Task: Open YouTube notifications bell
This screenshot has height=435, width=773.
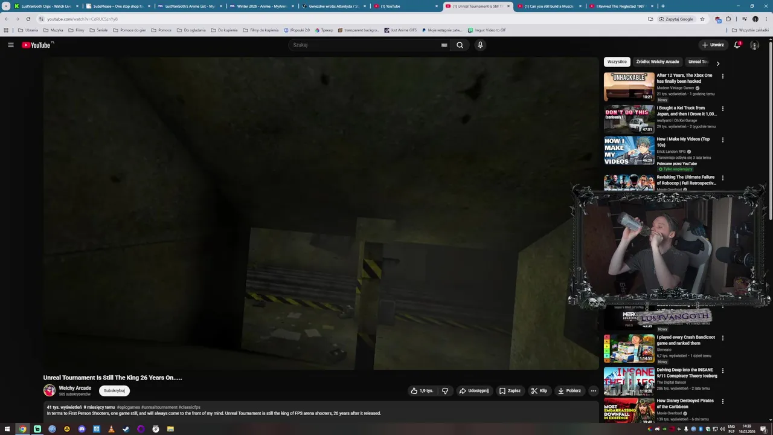Action: (x=737, y=45)
